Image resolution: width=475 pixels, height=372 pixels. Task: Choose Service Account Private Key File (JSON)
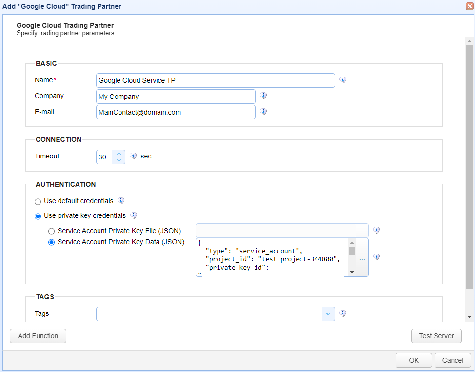52,232
